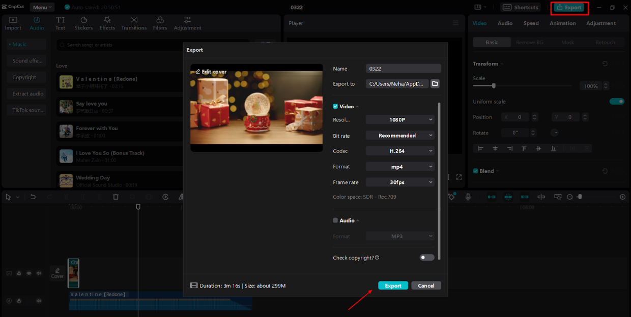This screenshot has height=317, width=631.
Task: Toggle the Blend checkbox
Action: pos(475,171)
